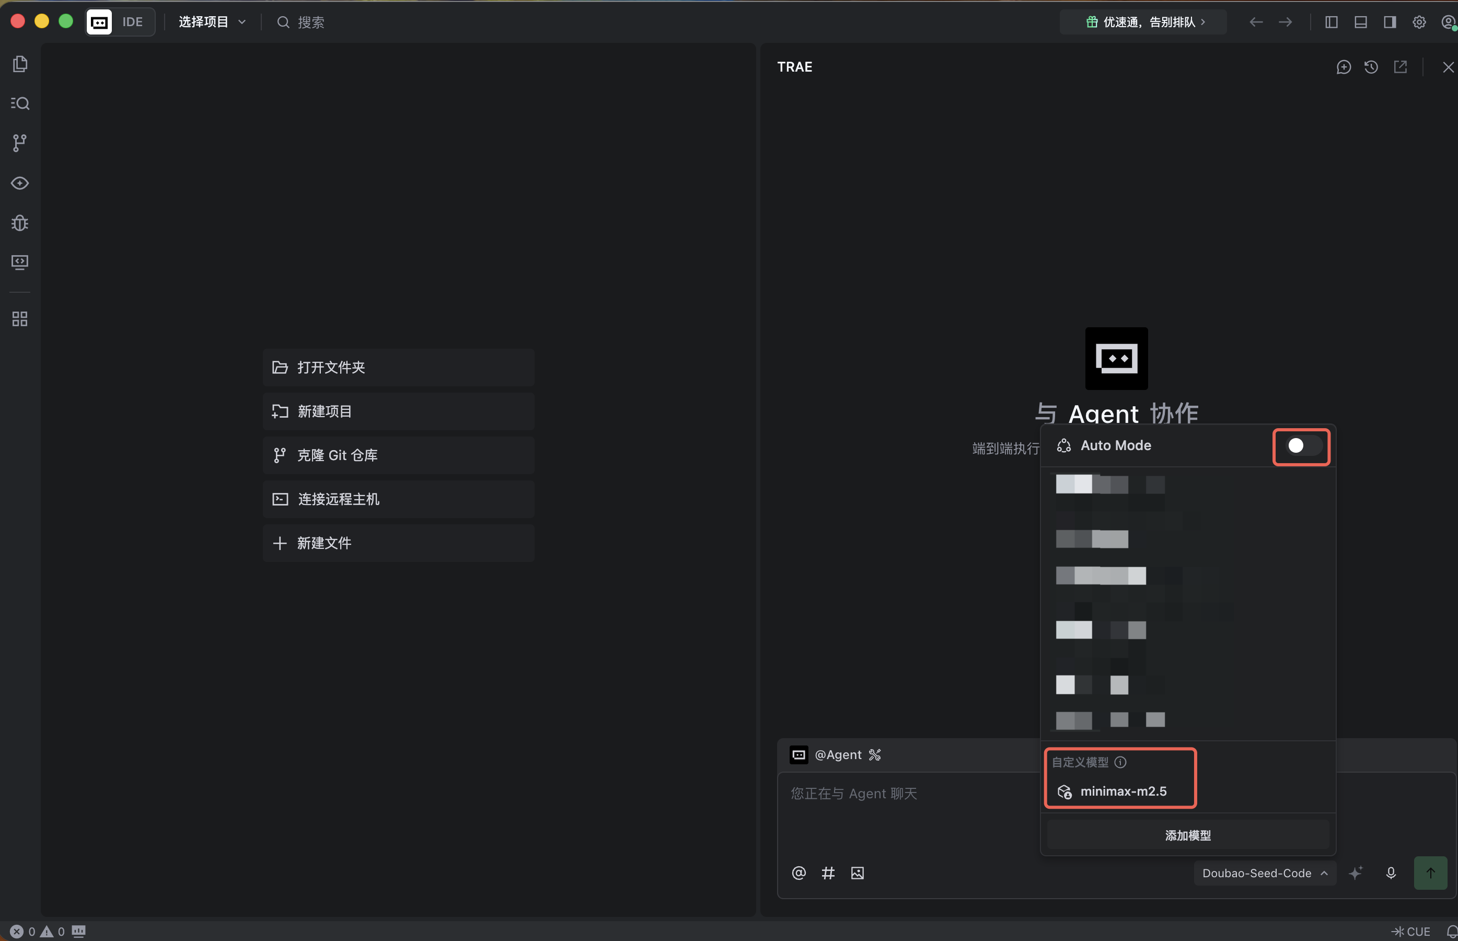
Task: Click 新建项目 to create a project
Action: tap(399, 411)
